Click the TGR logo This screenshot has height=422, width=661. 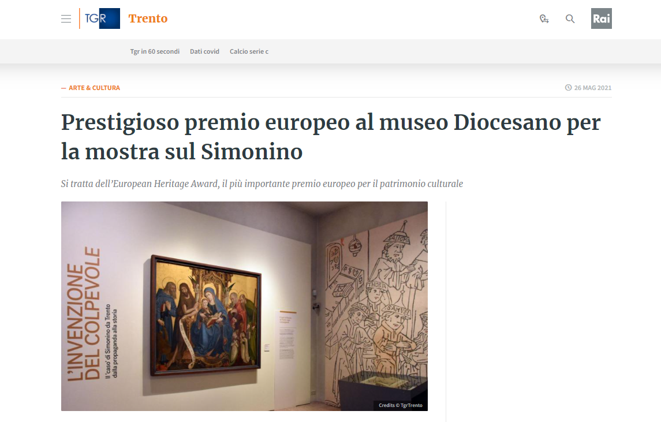click(x=102, y=18)
